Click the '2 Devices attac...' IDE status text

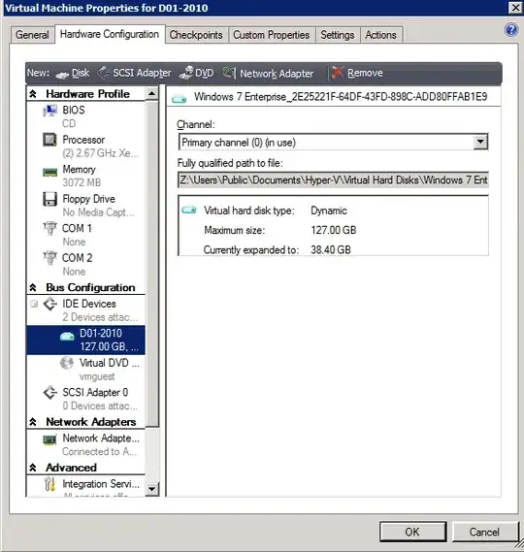[100, 317]
